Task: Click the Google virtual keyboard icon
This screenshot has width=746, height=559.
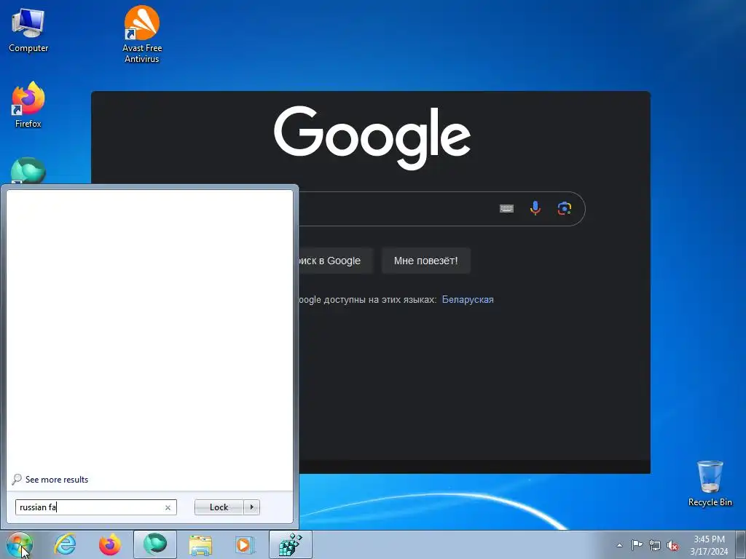Action: (x=506, y=208)
